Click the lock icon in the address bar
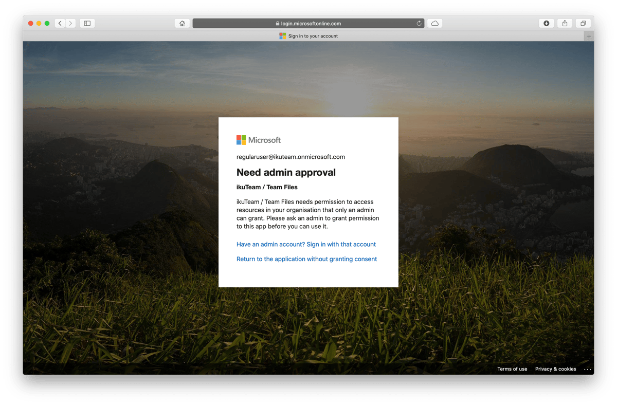Screen dimensions: 617x405 (x=278, y=24)
